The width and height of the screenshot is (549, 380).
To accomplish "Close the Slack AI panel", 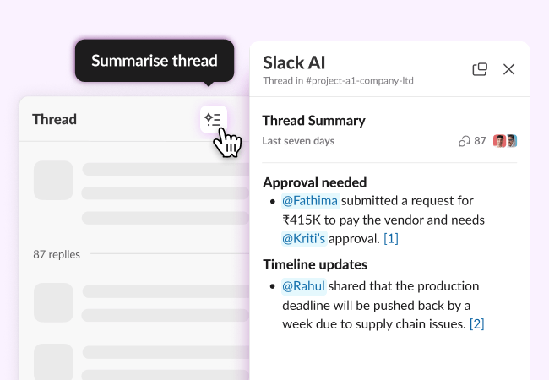I will 508,69.
